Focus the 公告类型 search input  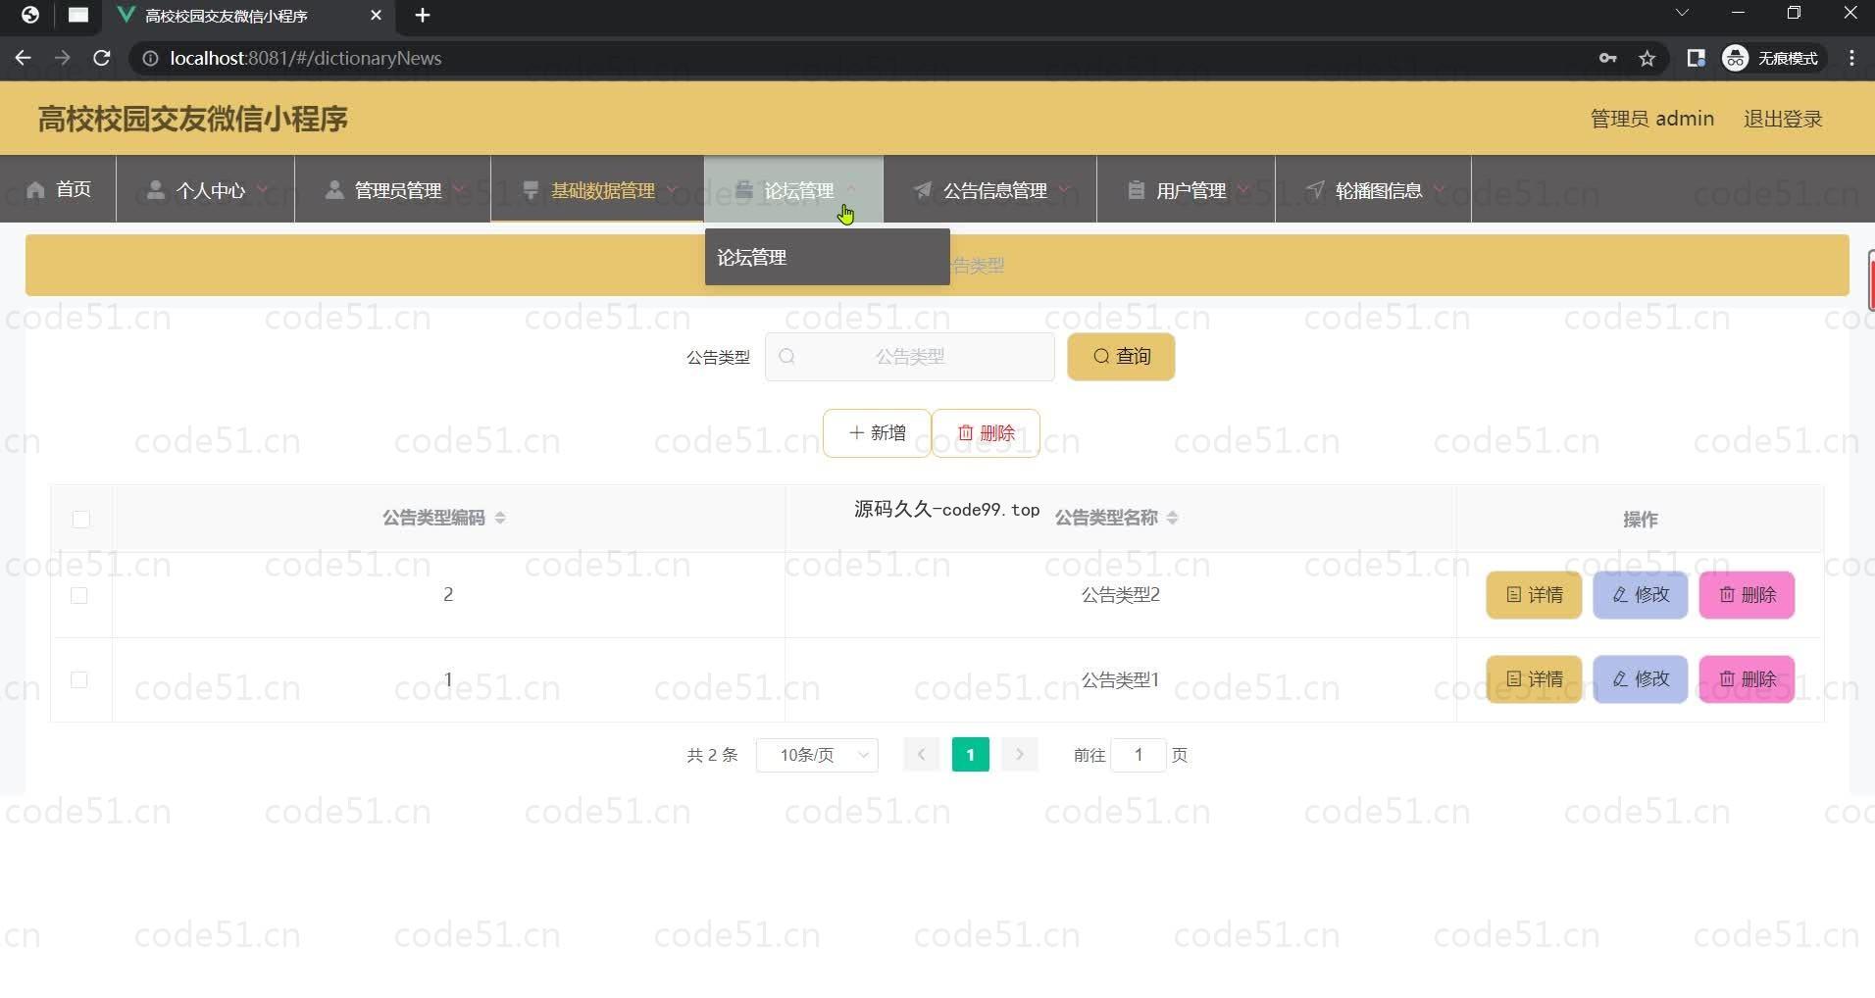(909, 356)
